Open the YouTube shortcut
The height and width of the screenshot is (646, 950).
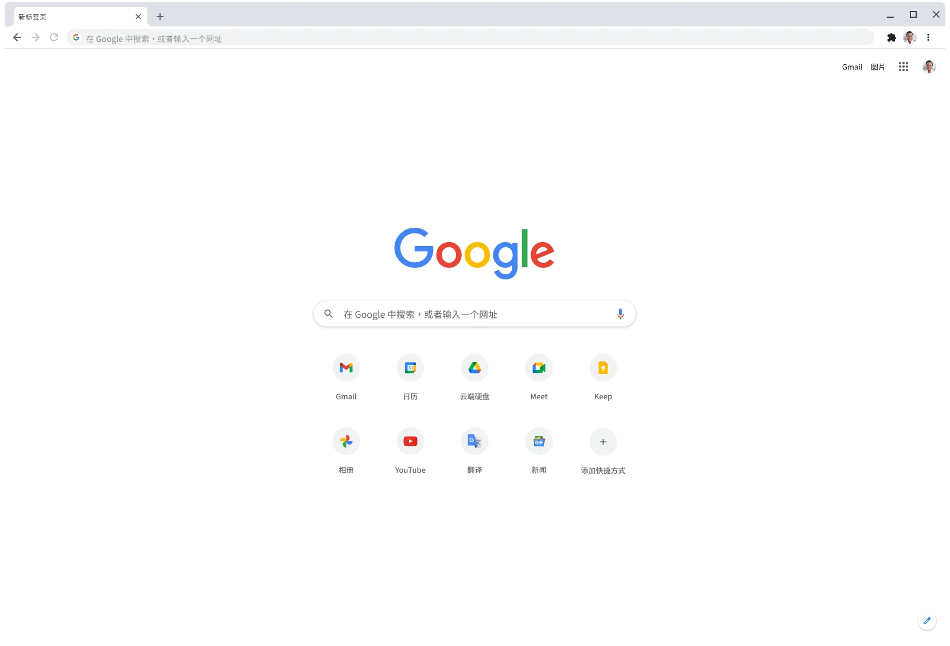(x=410, y=441)
